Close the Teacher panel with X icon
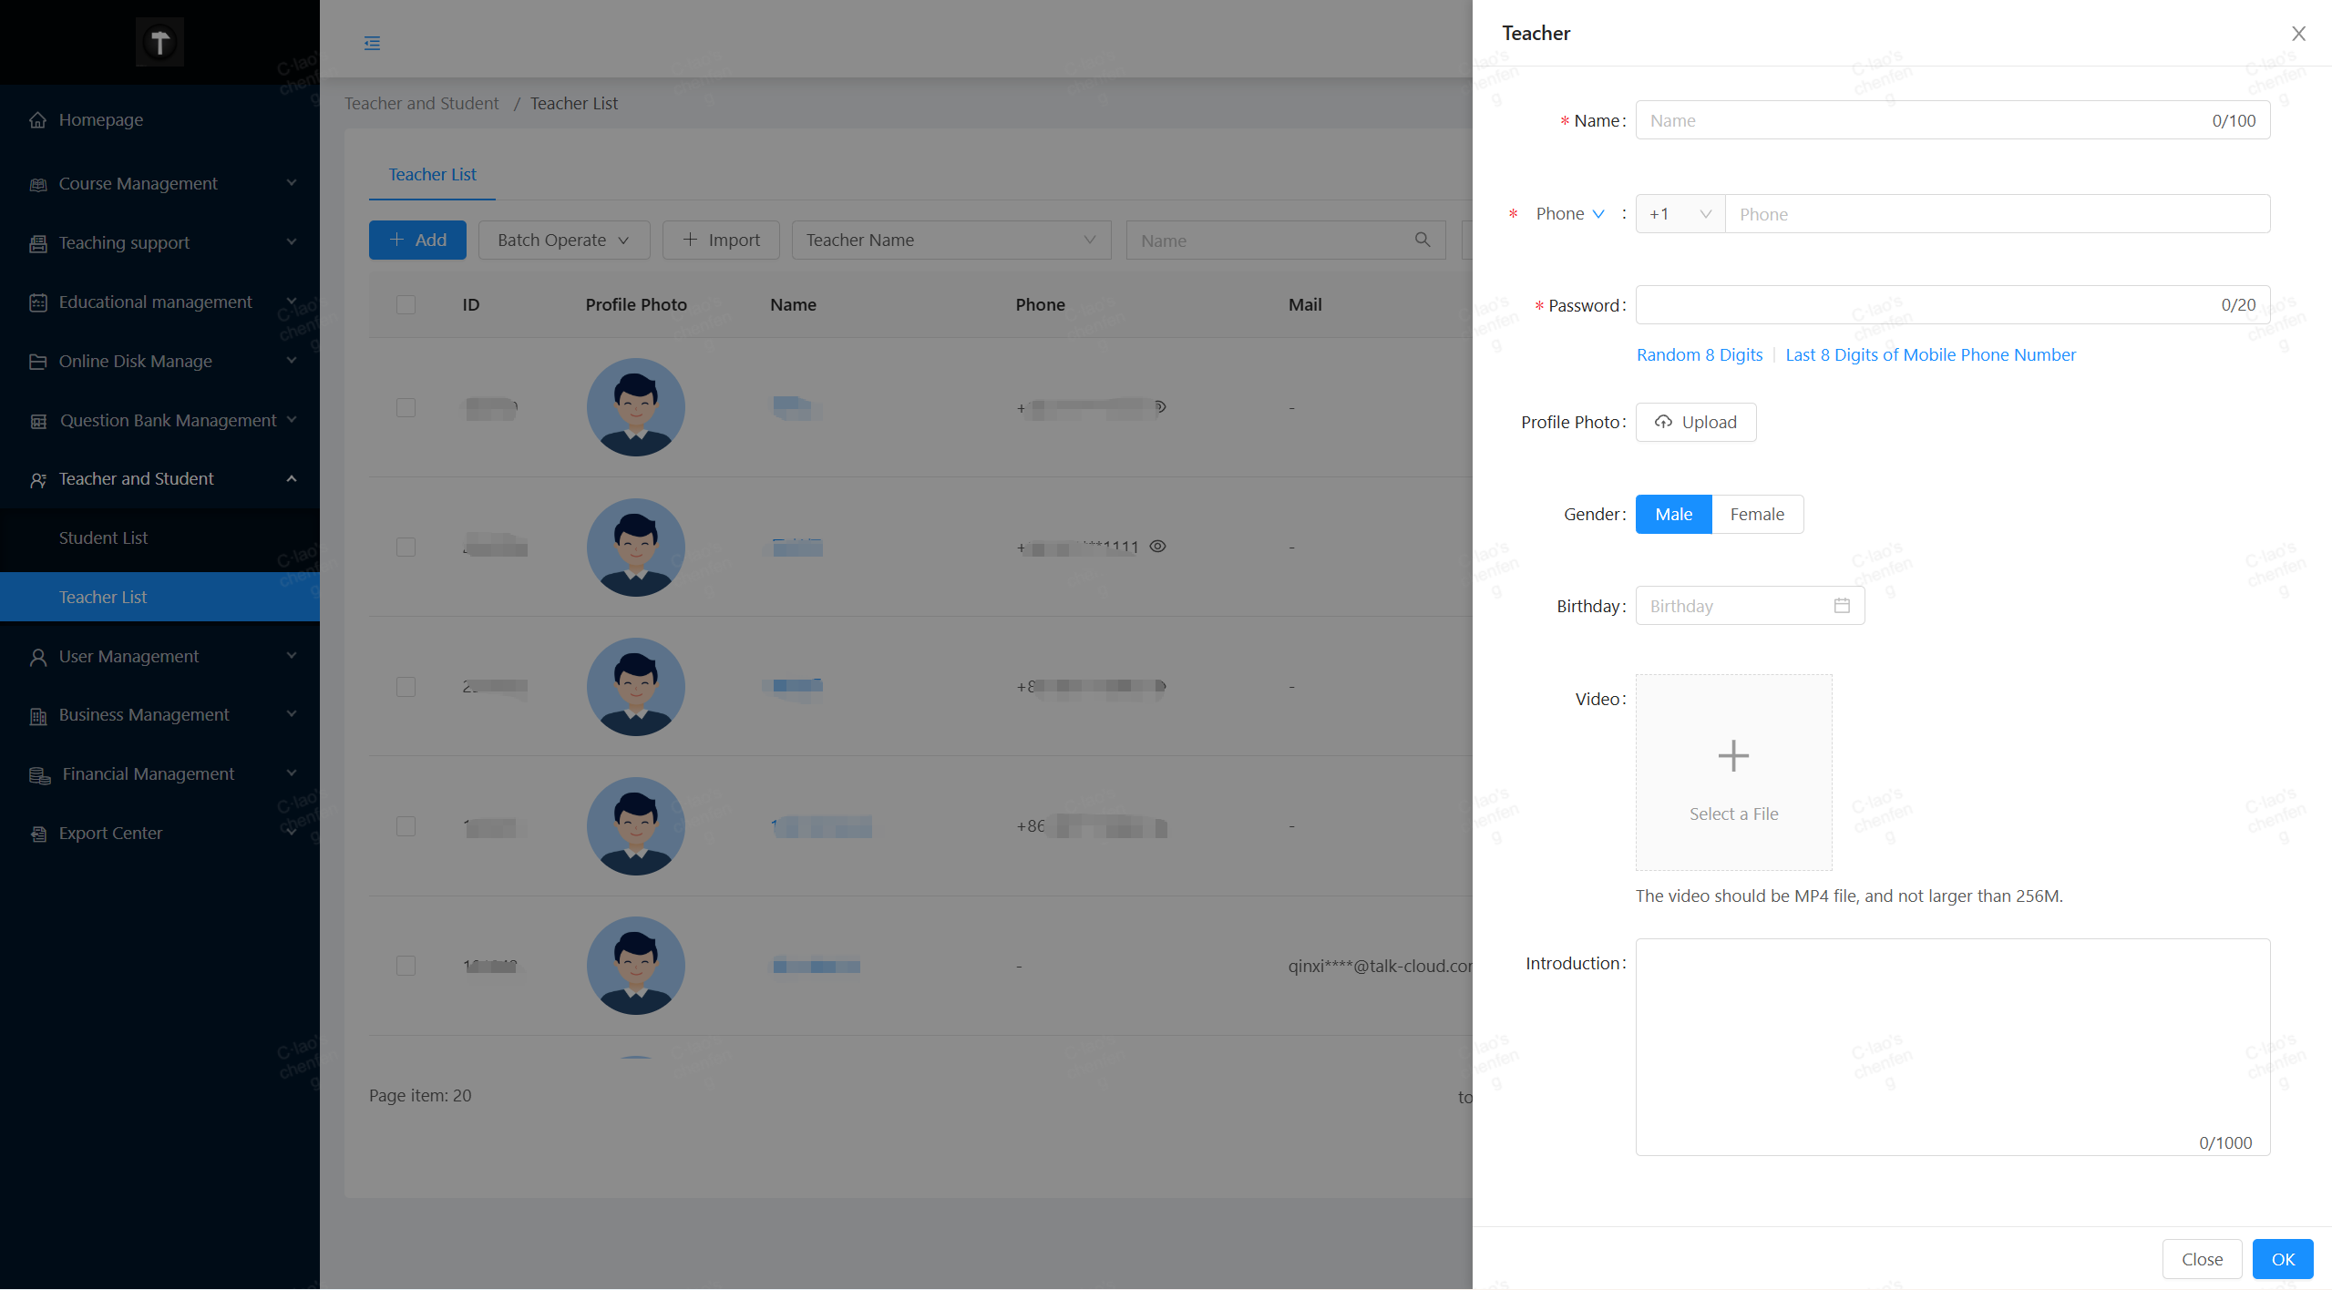2332x1290 pixels. (2299, 34)
